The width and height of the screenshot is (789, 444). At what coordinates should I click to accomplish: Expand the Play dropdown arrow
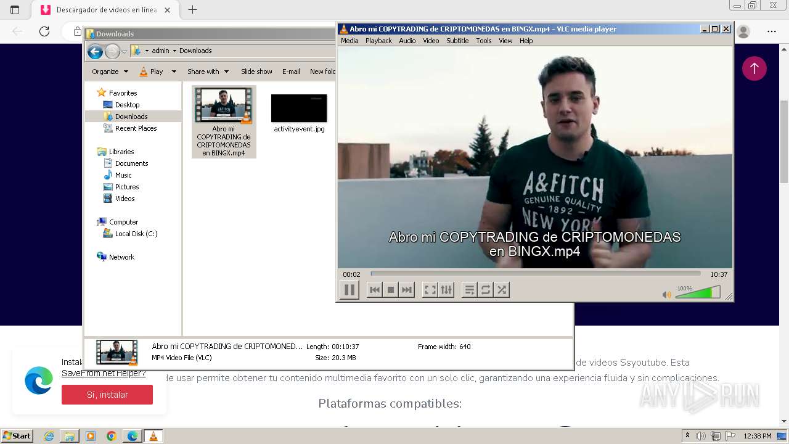tap(174, 72)
